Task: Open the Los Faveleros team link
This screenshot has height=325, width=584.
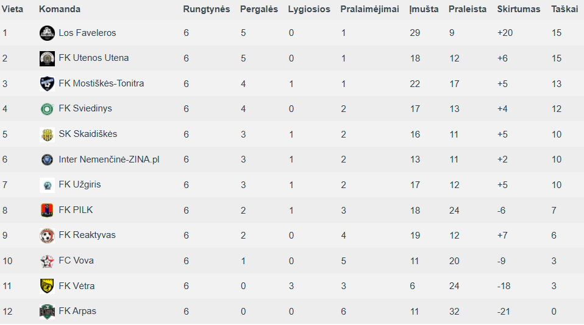Action: tap(87, 33)
